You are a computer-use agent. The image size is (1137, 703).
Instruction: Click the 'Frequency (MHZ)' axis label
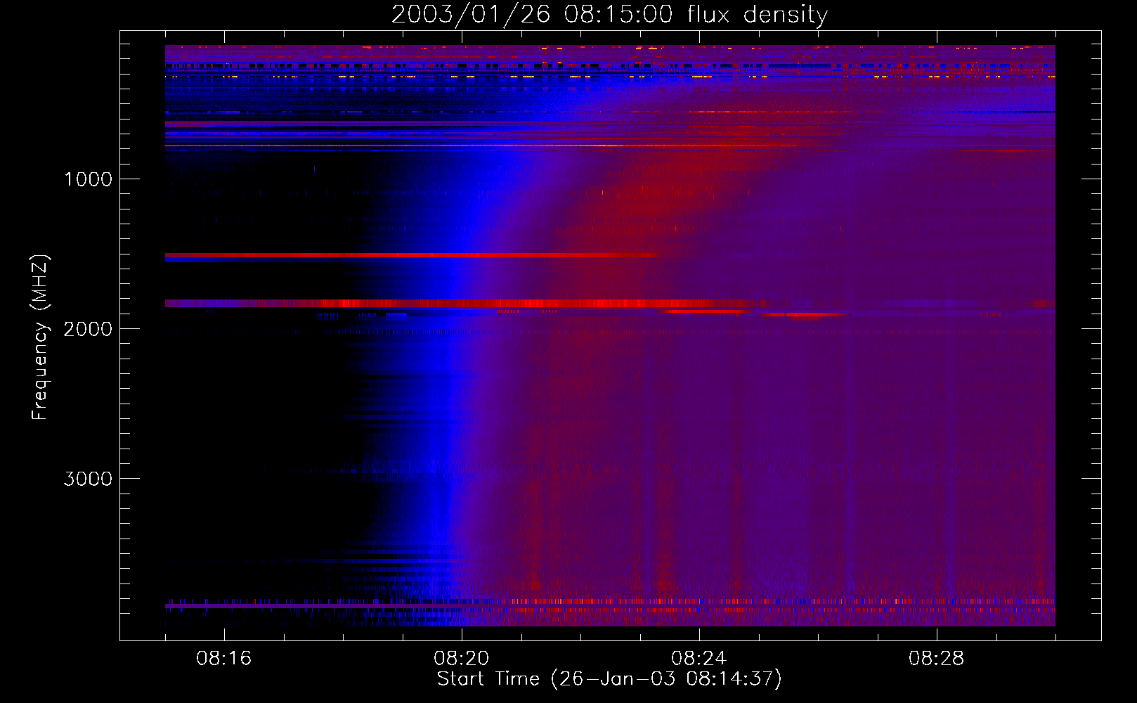[x=40, y=337]
